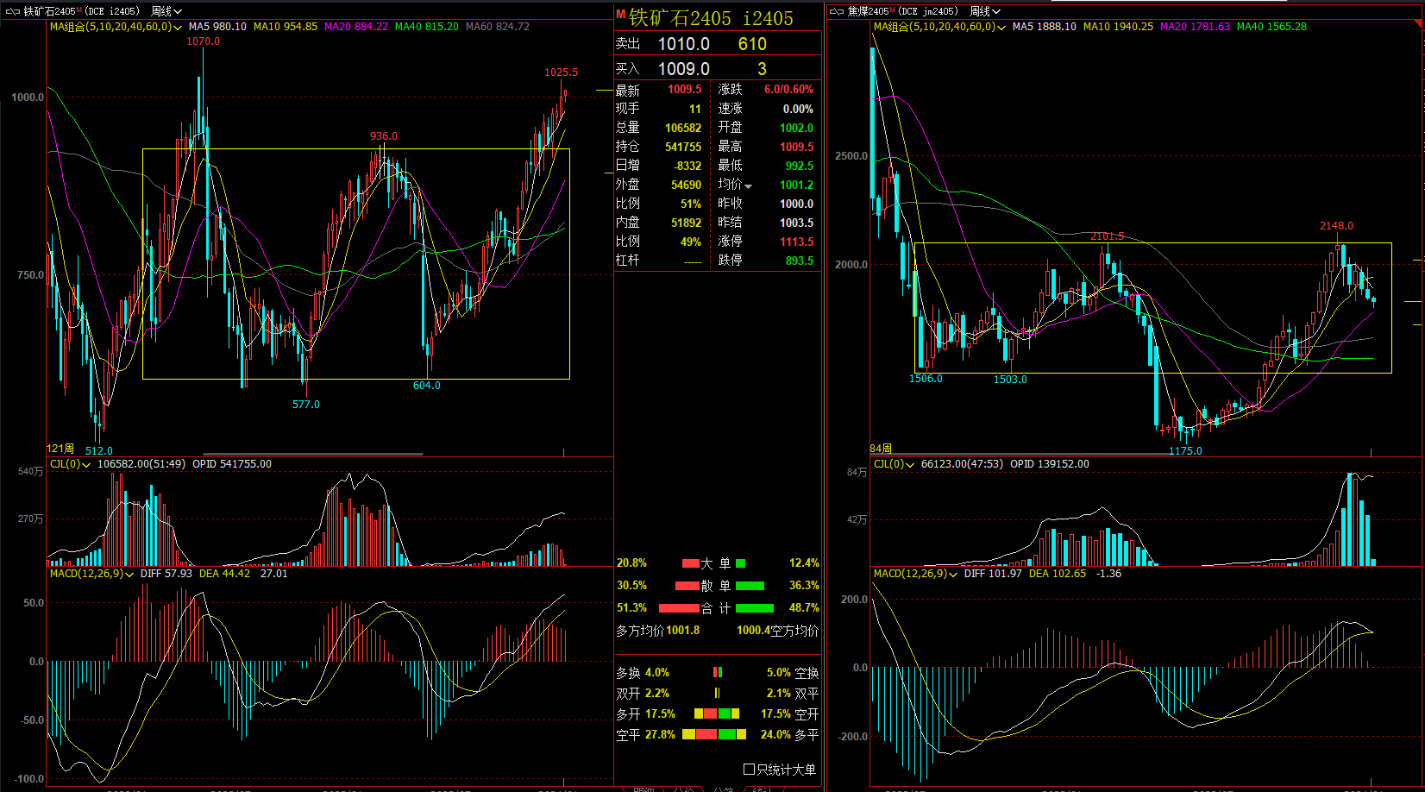1425x792 pixels.
Task: Click the 卖出 price 1010.0
Action: [x=683, y=44]
